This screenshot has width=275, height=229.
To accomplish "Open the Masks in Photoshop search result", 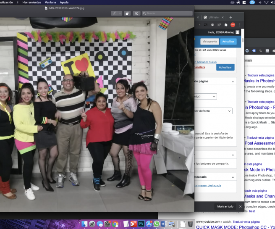I will (x=260, y=81).
